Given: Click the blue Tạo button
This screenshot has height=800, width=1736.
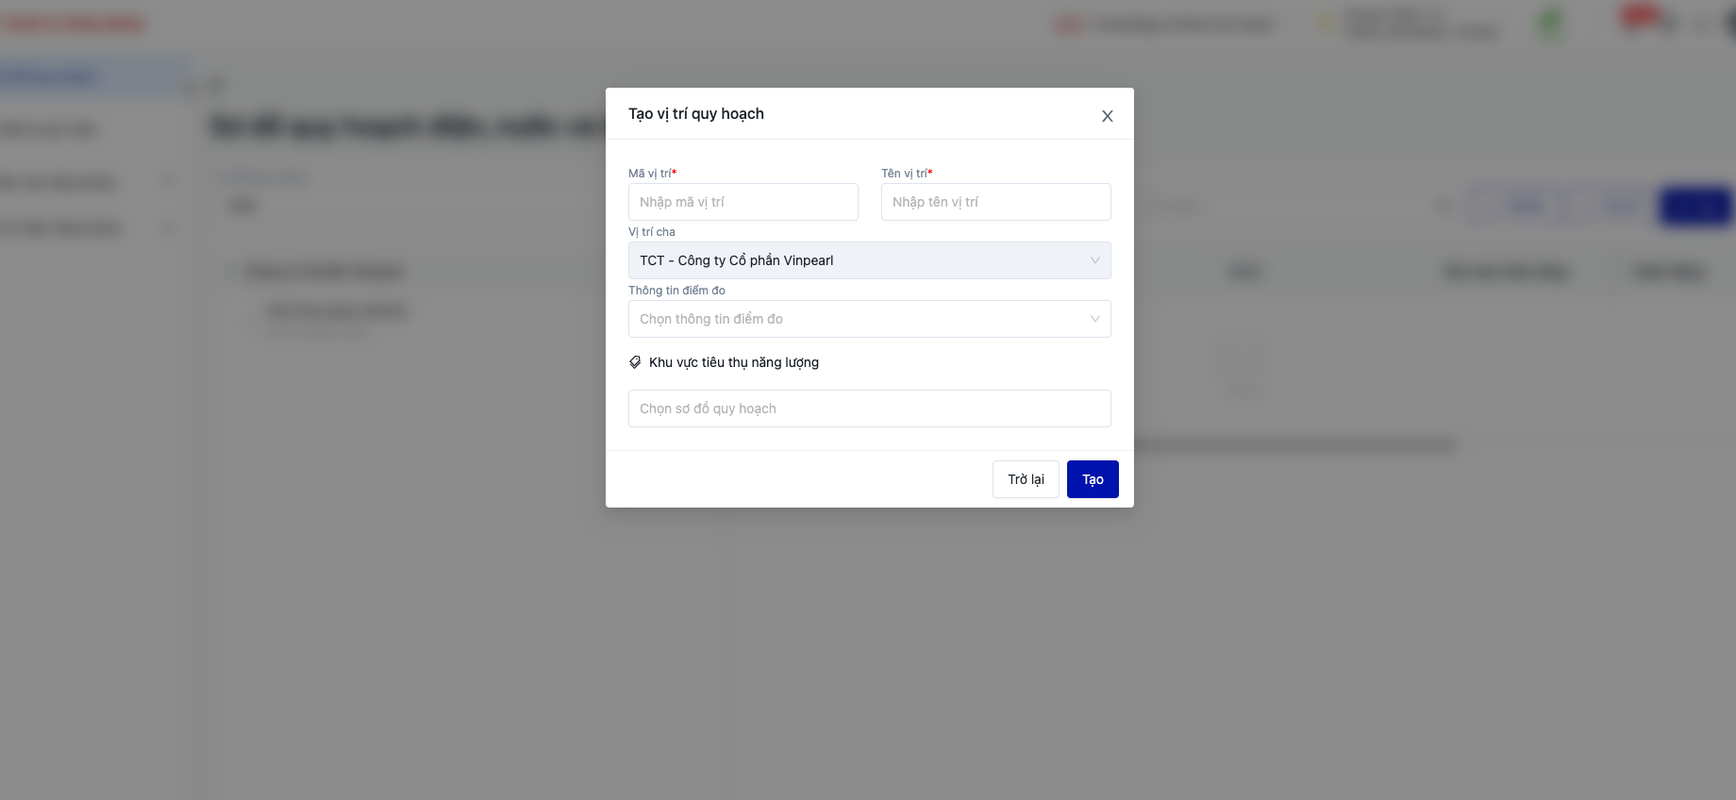Looking at the screenshot, I should pyautogui.click(x=1093, y=479).
